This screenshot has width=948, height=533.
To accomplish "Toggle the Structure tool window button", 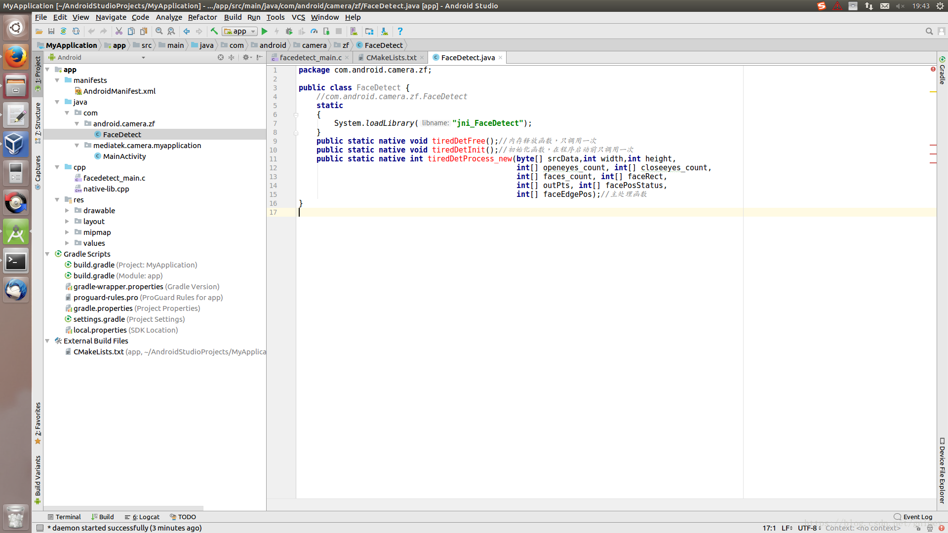I will point(38,123).
